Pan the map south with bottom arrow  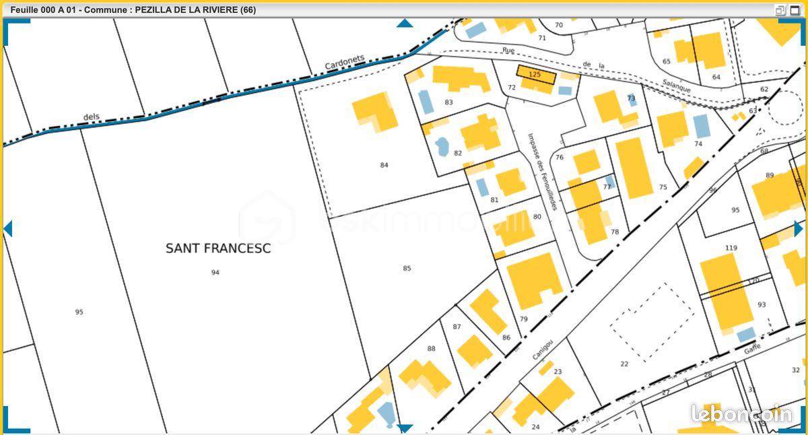click(405, 428)
